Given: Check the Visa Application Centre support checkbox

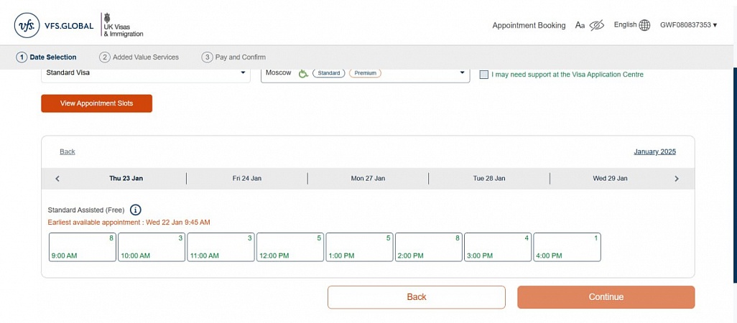Looking at the screenshot, I should [484, 75].
